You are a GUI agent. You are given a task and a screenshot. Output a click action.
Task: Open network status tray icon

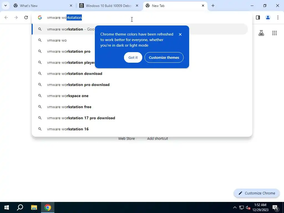click(x=242, y=207)
